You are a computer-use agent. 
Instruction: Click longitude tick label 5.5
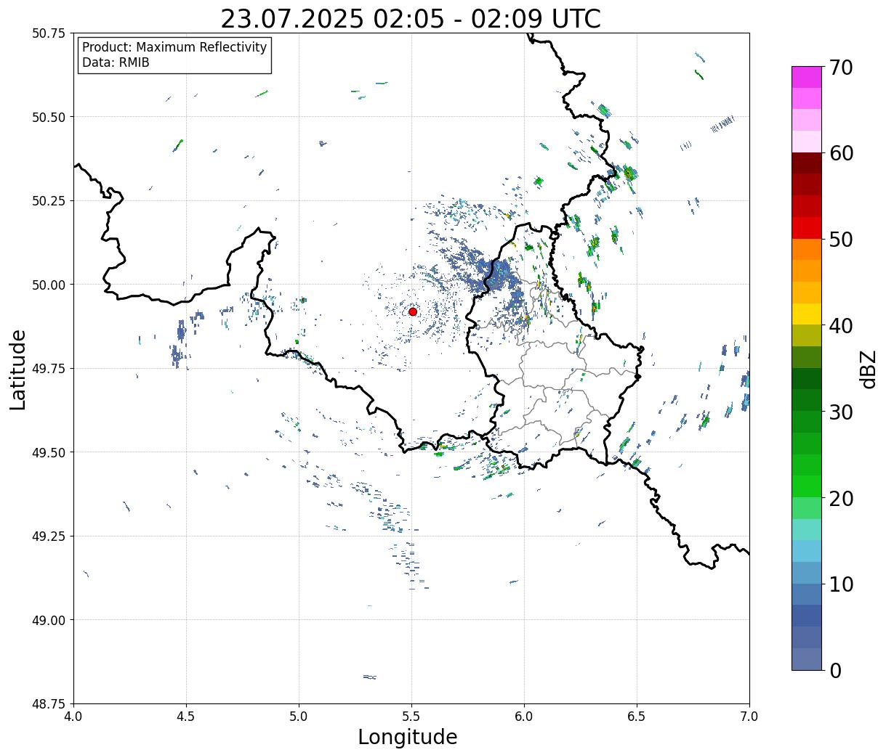(411, 717)
